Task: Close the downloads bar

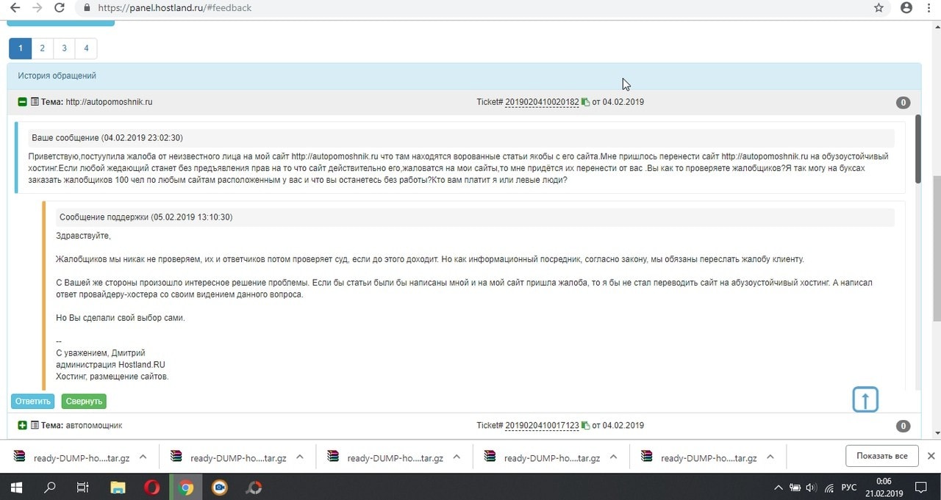Action: tap(931, 456)
